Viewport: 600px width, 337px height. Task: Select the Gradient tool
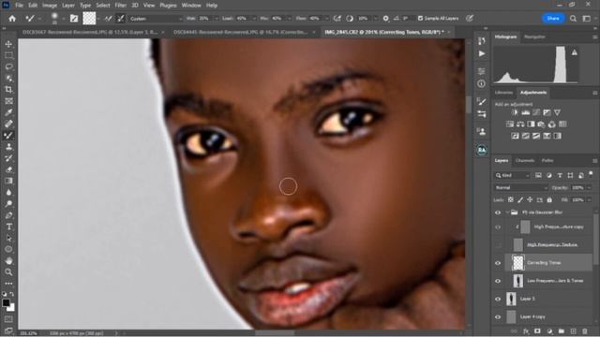pos(8,181)
